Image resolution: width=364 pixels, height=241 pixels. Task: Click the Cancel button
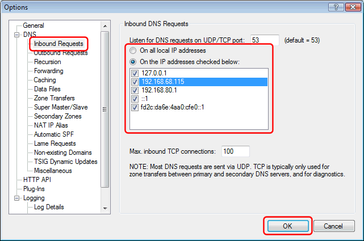[x=334, y=226]
